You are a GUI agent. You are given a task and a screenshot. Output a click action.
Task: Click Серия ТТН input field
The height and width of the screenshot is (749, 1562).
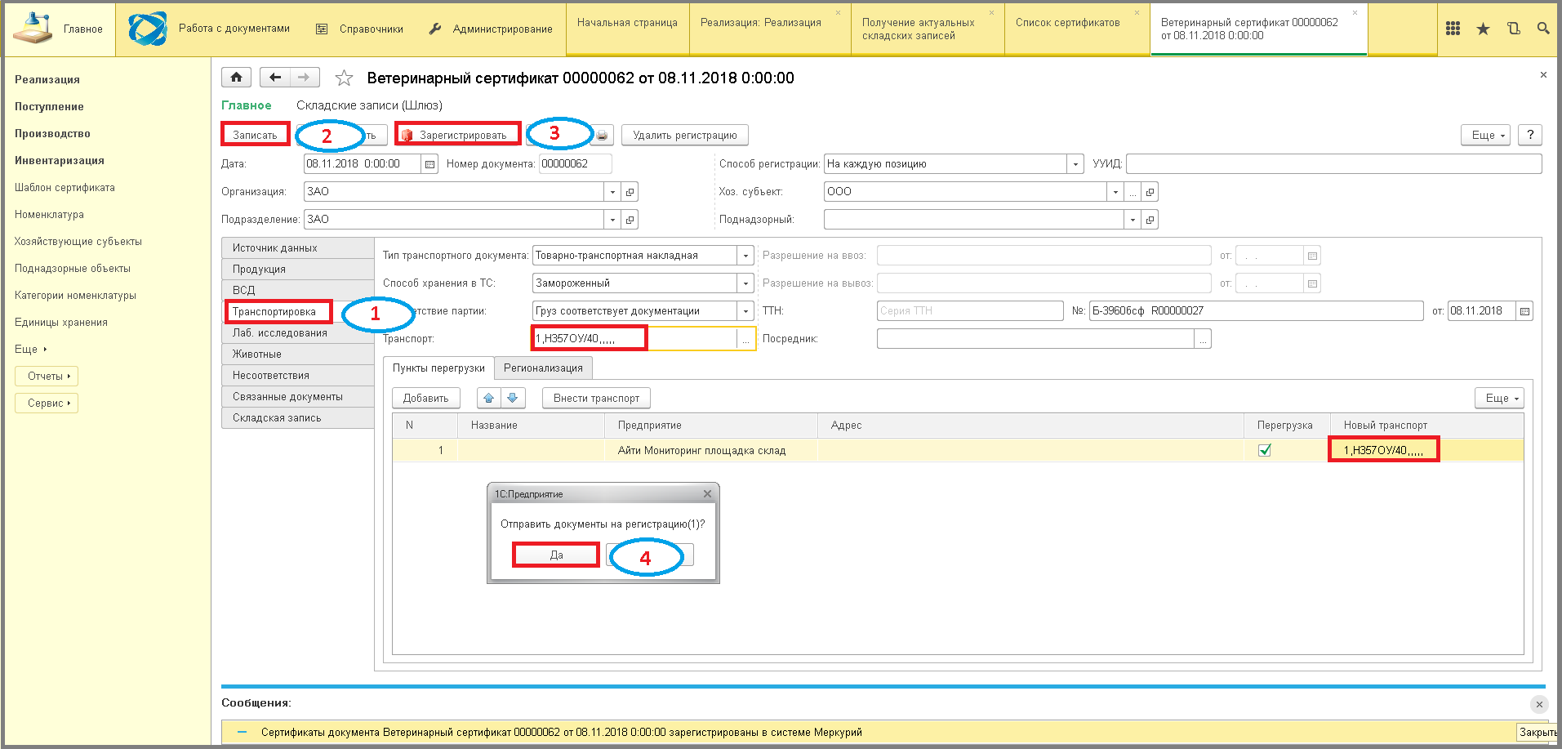click(970, 311)
